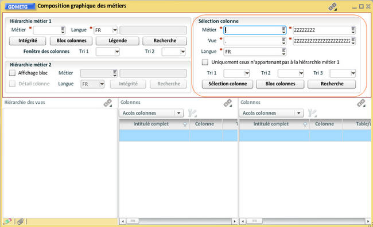Click the Sélection colonne button
This screenshot has width=373, height=227.
coord(227,84)
